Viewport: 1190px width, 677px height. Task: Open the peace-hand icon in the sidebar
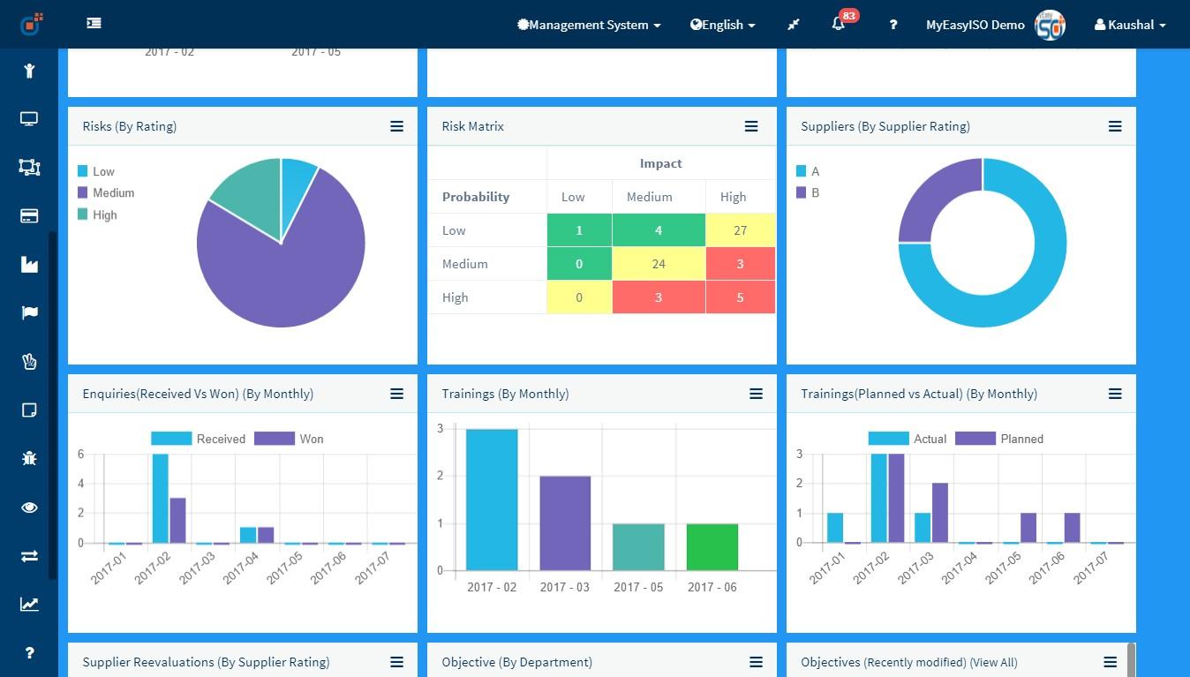(29, 361)
